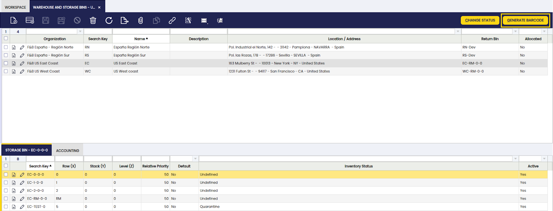Open attachments via the paperclip icon
This screenshot has width=553, height=211.
coord(140,21)
